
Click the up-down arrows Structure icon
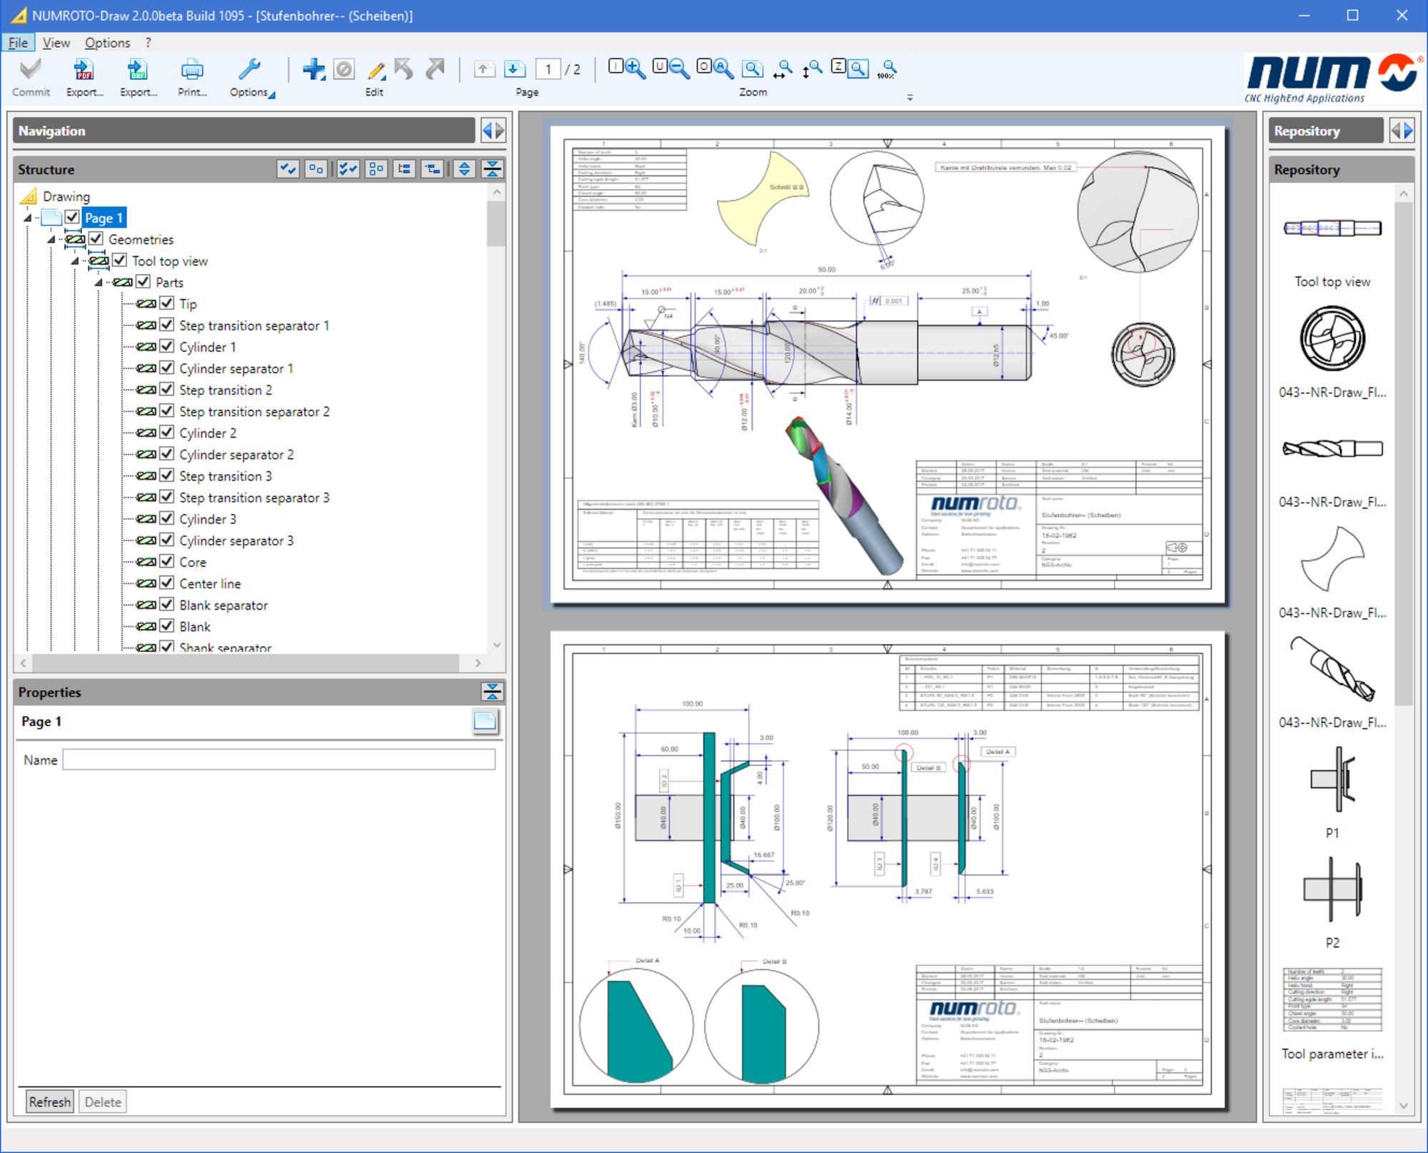pos(465,169)
